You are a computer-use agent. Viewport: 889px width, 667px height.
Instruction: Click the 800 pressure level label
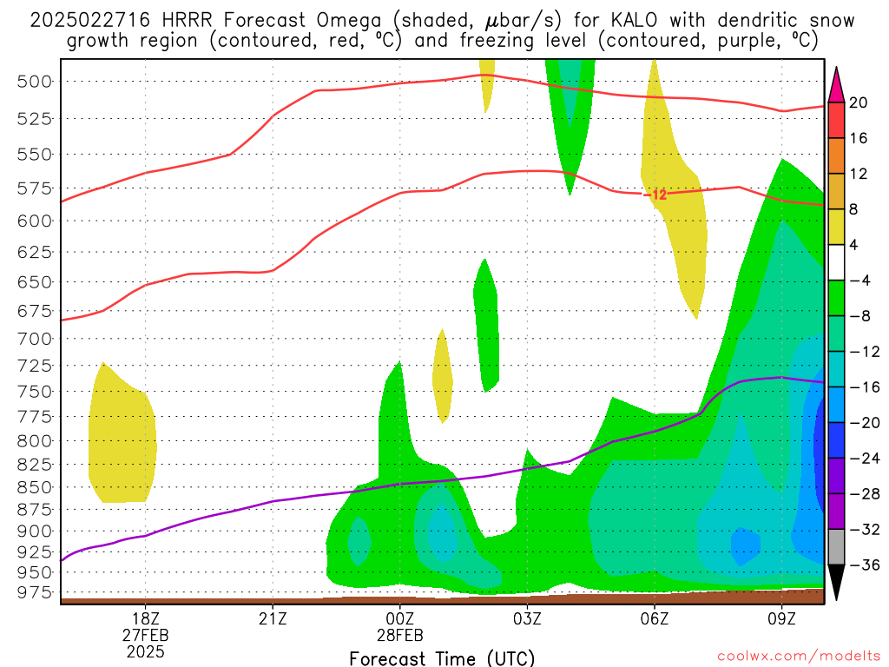pyautogui.click(x=34, y=441)
